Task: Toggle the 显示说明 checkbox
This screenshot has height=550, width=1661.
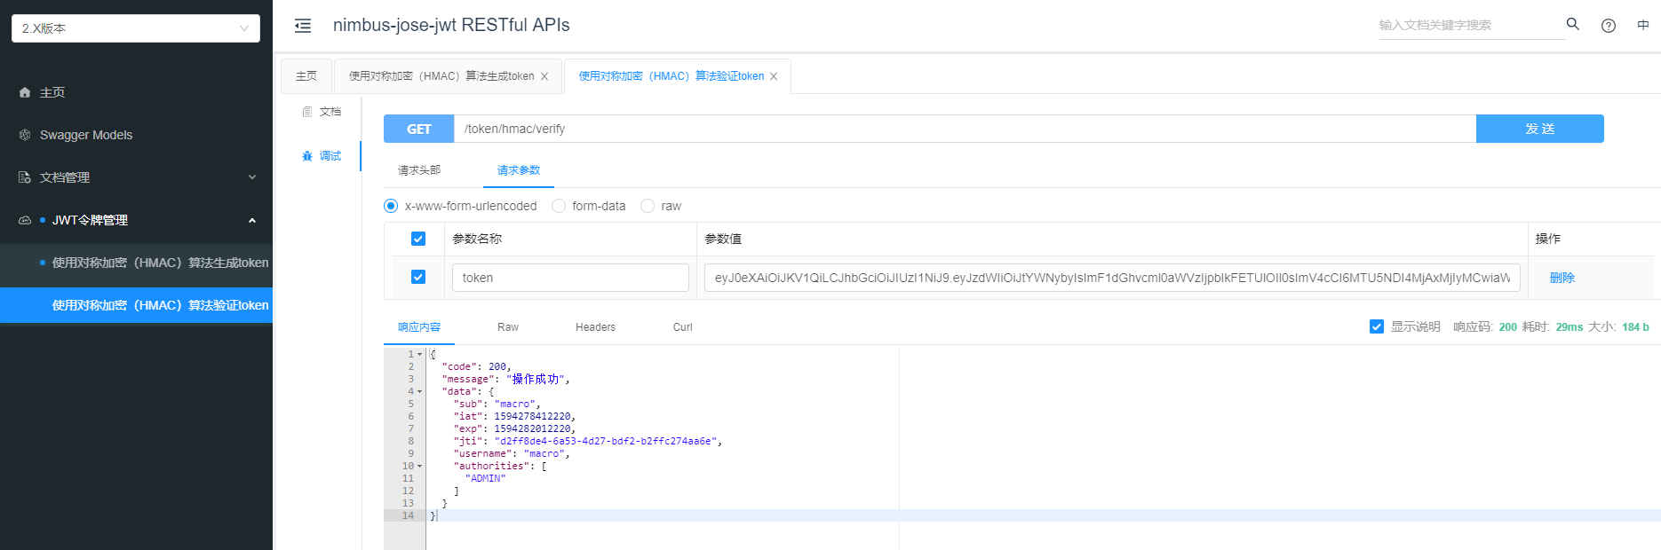Action: (x=1377, y=326)
